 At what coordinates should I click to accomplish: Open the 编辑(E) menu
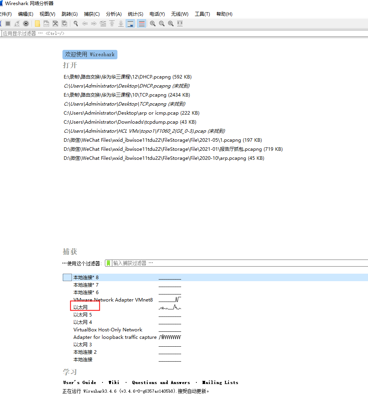click(26, 14)
